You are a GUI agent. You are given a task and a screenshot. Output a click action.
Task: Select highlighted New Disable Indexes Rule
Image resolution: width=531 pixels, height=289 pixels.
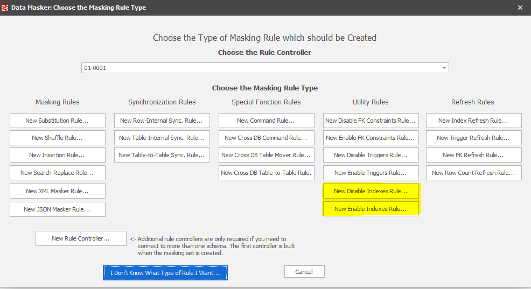(371, 191)
